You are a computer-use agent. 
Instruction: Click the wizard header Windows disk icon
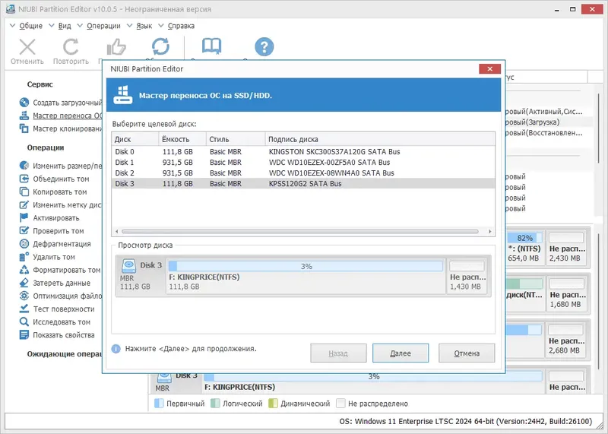tap(122, 95)
